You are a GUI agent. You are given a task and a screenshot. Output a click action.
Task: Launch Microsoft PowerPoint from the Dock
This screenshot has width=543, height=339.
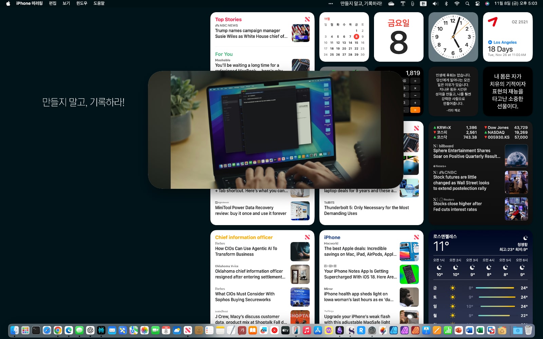tap(459, 330)
